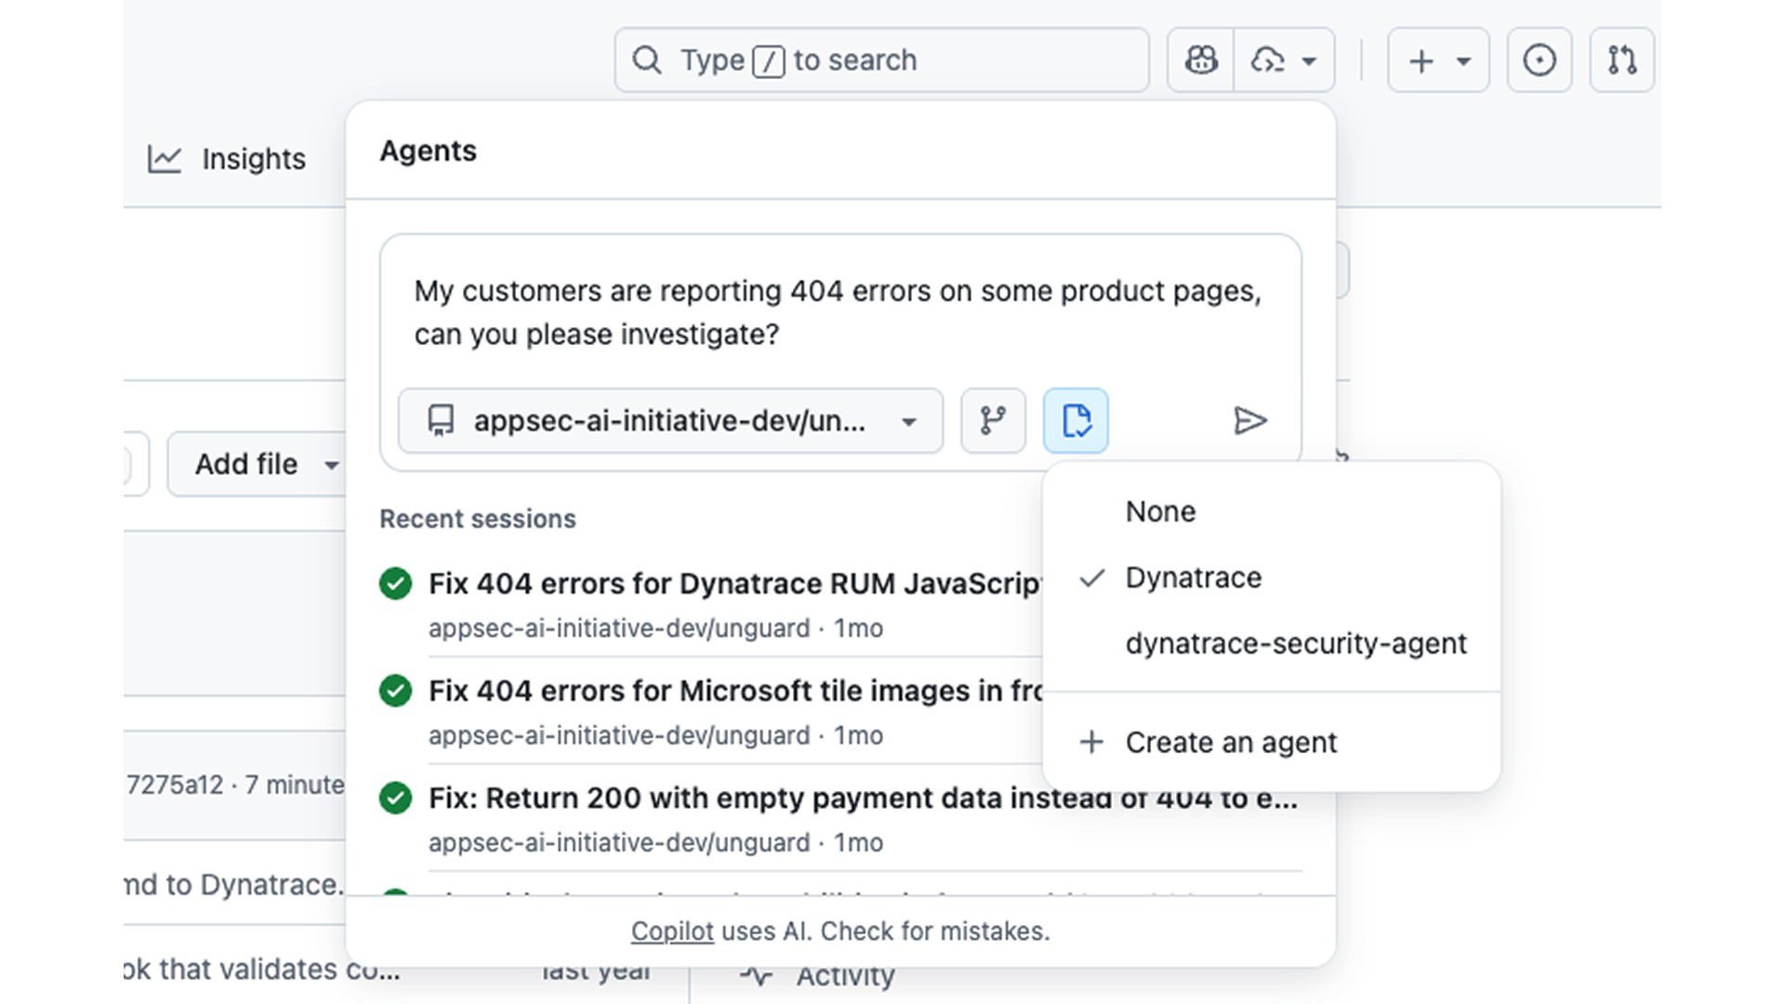1785x1004 pixels.
Task: Keep Dynatrace selected as the agent
Action: click(x=1193, y=577)
